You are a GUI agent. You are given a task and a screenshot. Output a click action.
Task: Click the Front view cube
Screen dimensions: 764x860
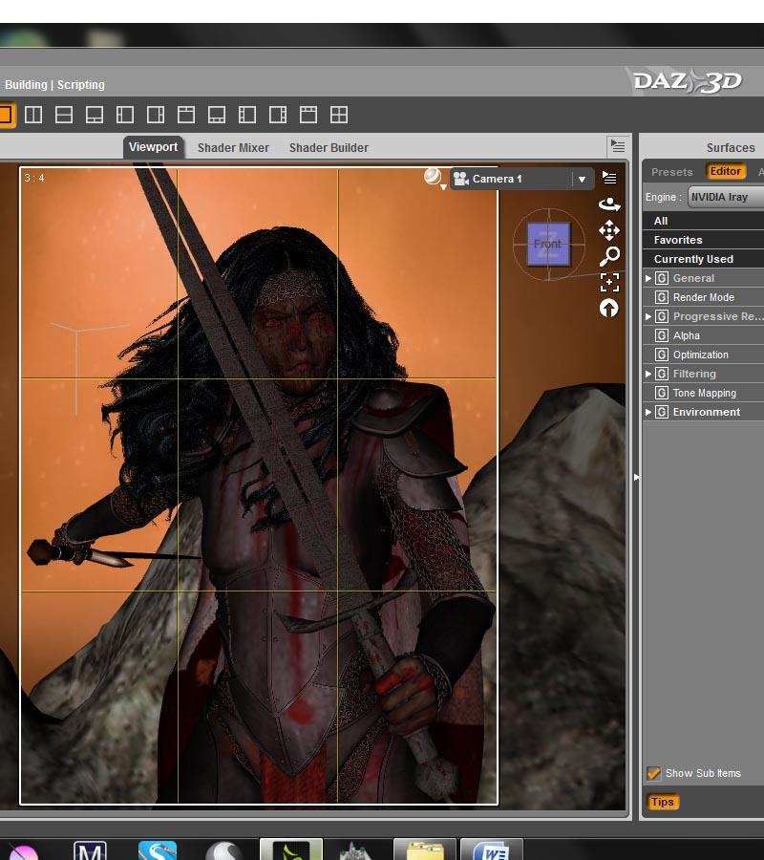pos(548,244)
